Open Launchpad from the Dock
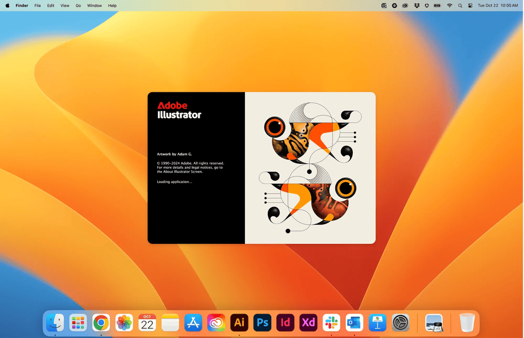 point(78,322)
